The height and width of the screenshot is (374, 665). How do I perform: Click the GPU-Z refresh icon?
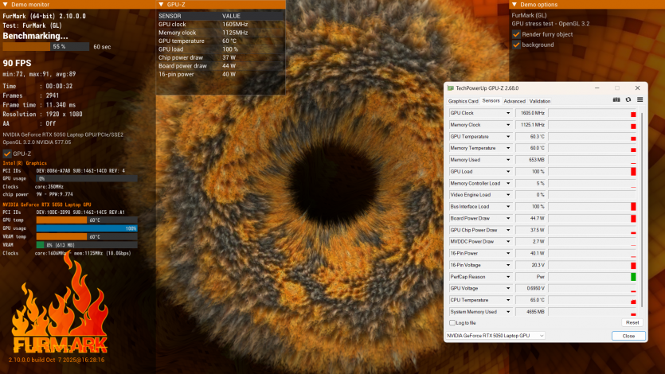coord(628,100)
